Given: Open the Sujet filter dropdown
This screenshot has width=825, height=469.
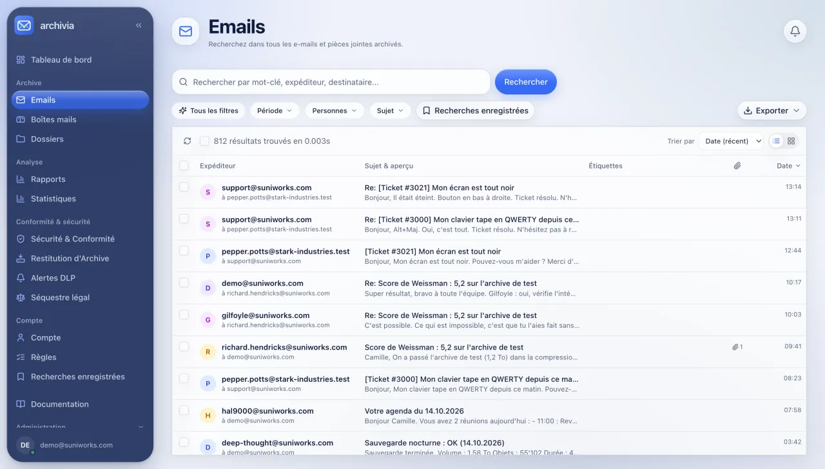Looking at the screenshot, I should [390, 110].
